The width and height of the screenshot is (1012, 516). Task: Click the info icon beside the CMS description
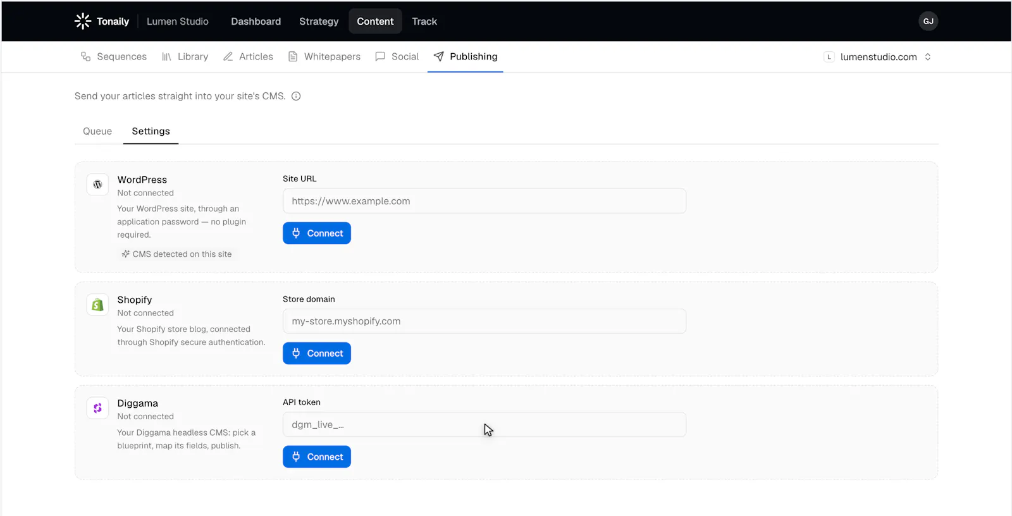296,96
